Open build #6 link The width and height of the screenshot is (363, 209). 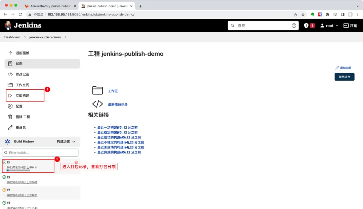pos(8,162)
